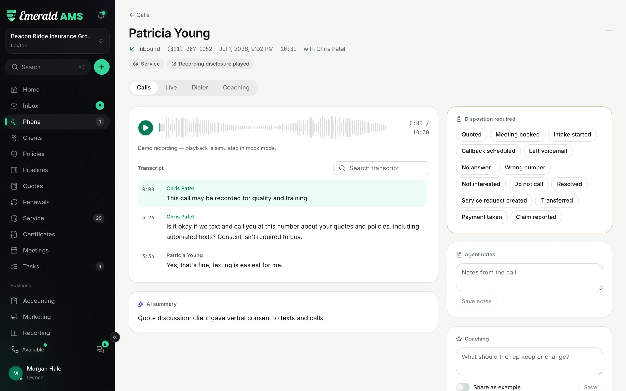Viewport: 626px width, 391px height.
Task: Switch to the Live tab
Action: point(171,88)
